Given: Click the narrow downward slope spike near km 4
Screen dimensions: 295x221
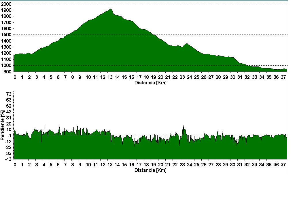Looking at the screenshot, I should click(x=41, y=140).
